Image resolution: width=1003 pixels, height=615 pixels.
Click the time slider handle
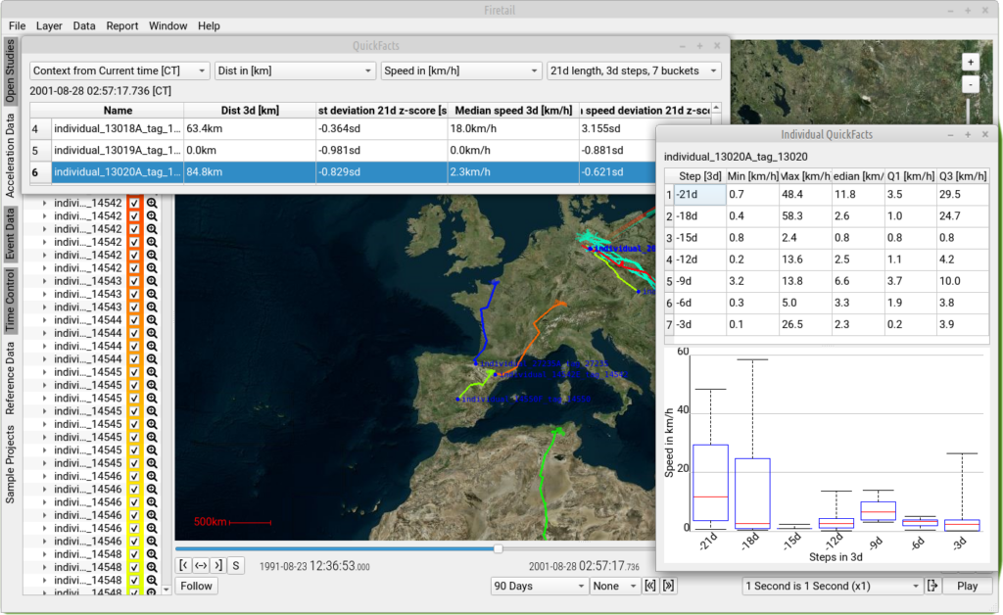coord(499,548)
